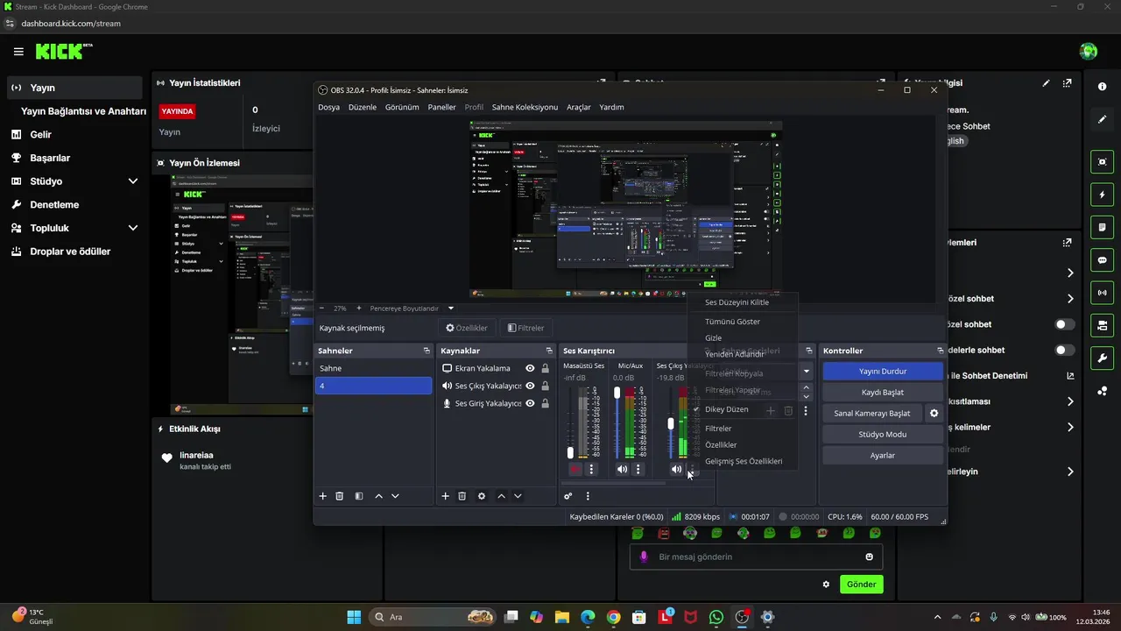Open the kısıtlaması row chevron
1121x631 pixels.
point(1070,401)
